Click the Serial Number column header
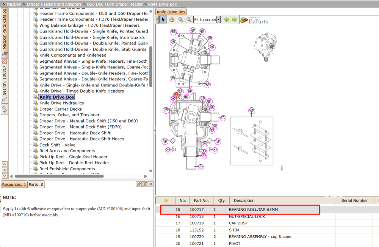Screen dimensions: 379x247 pyautogui.click(x=355, y=201)
